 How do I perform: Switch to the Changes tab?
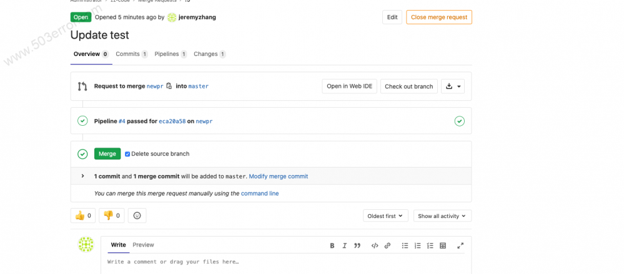pos(210,54)
